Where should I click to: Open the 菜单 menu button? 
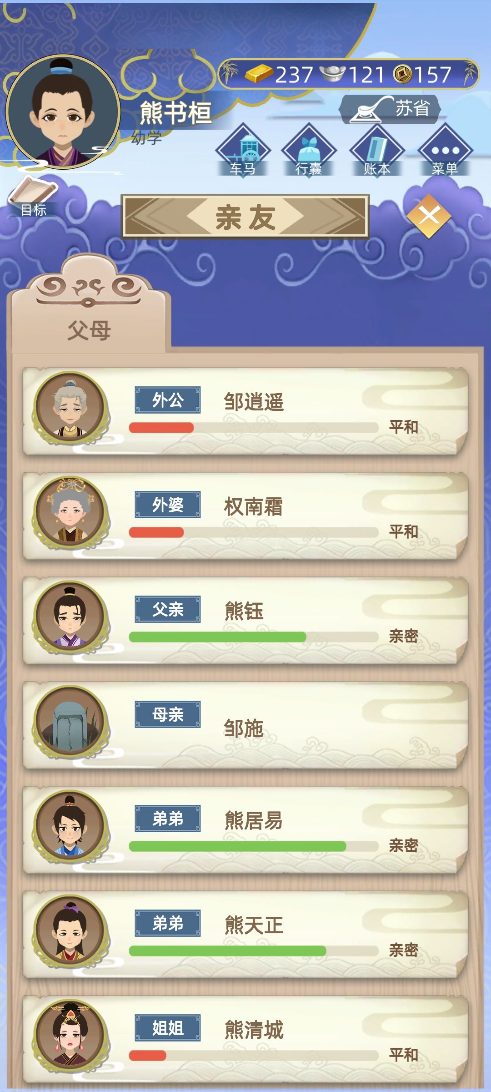pyautogui.click(x=445, y=151)
